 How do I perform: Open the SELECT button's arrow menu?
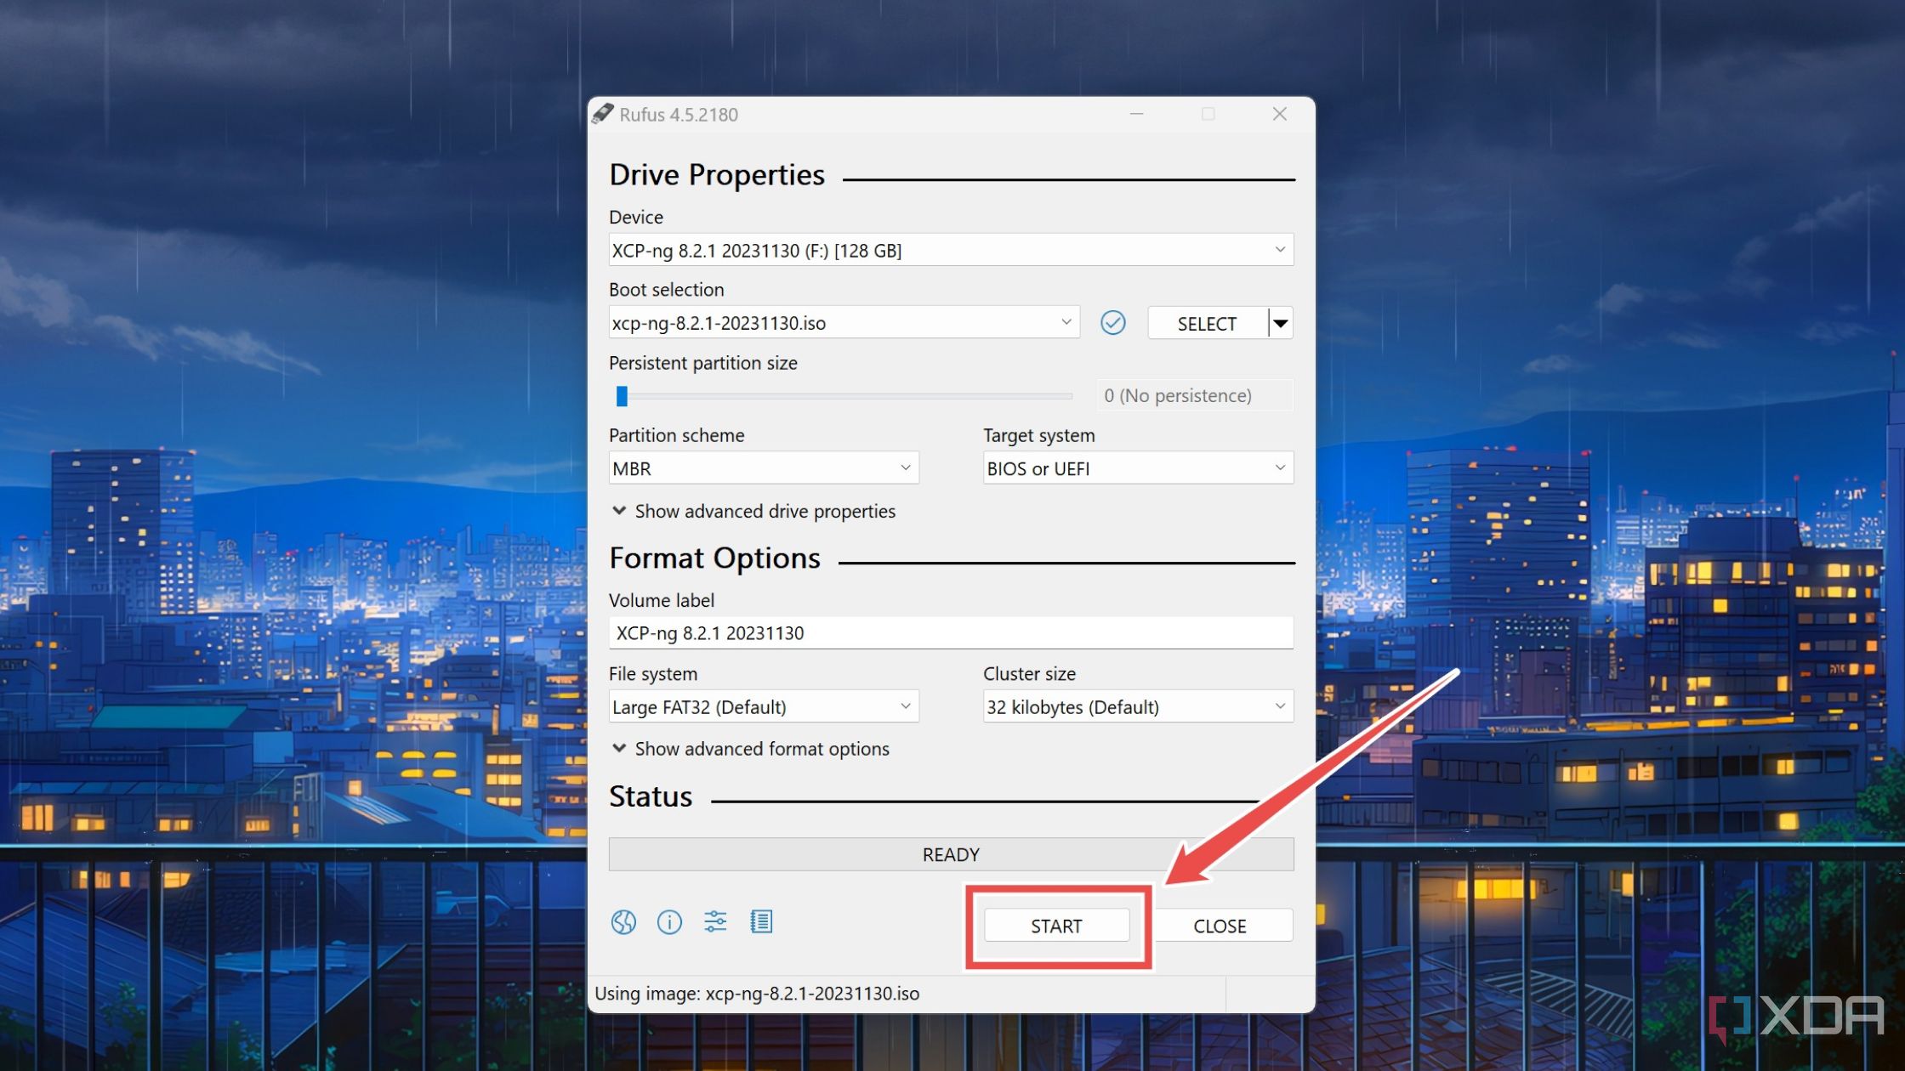pyautogui.click(x=1281, y=323)
